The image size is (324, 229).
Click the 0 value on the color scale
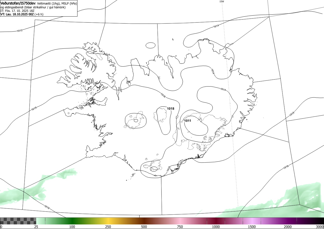point(1,227)
